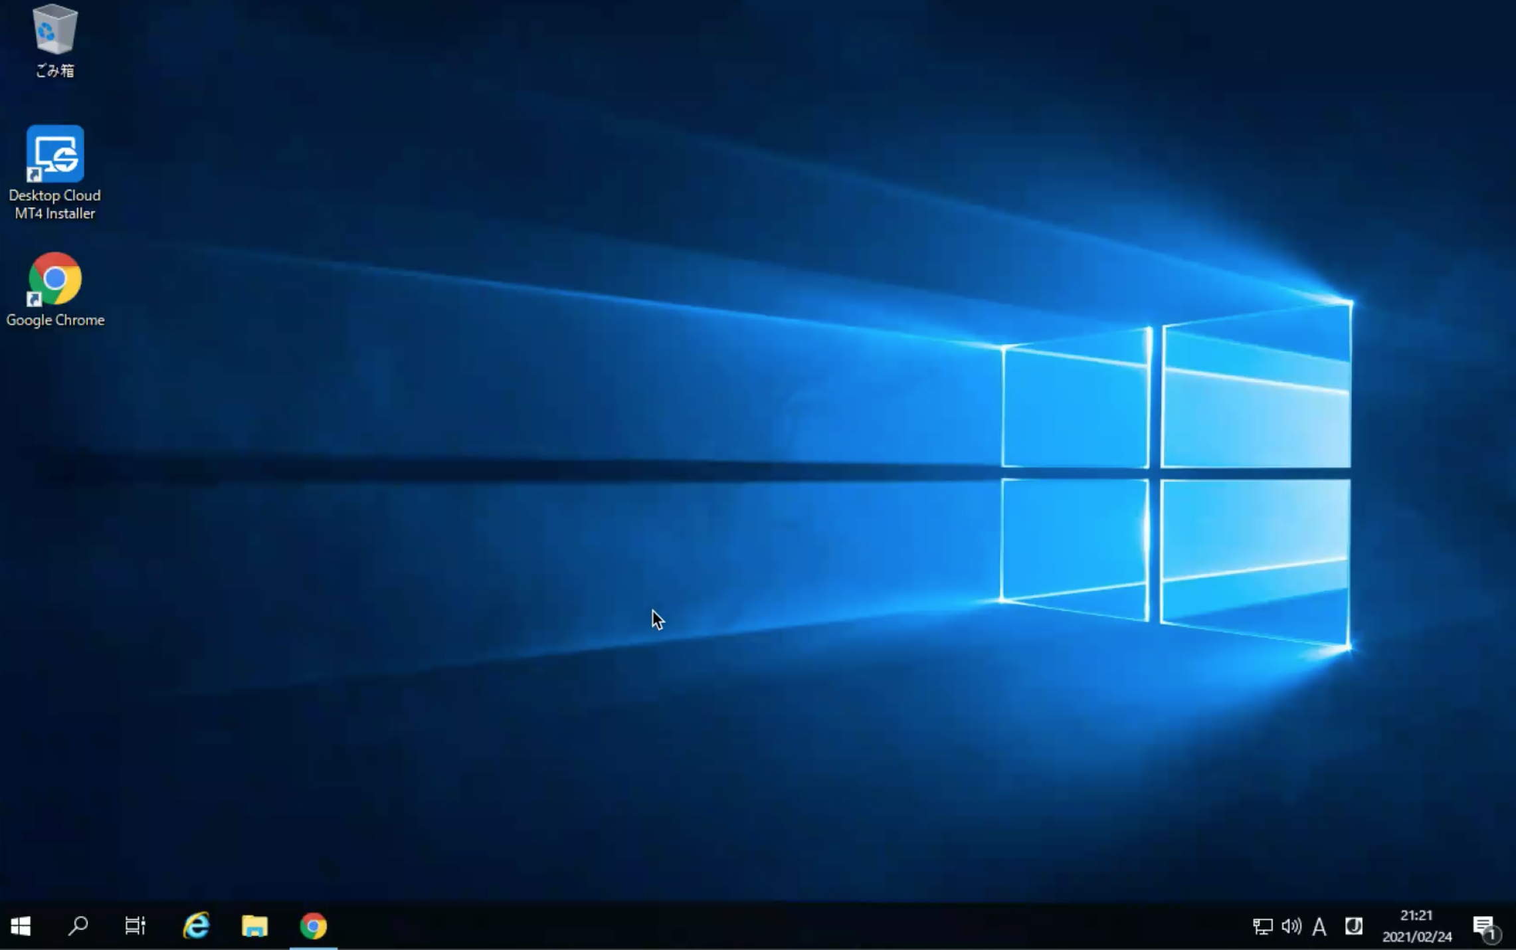Open Task View in the taskbar
This screenshot has height=950, width=1516.
coord(135,926)
